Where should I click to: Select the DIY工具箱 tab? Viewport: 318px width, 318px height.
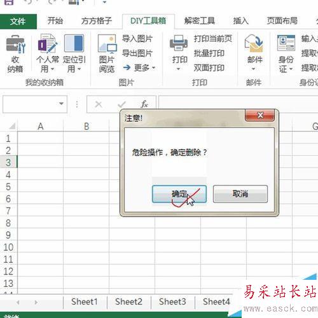(148, 21)
